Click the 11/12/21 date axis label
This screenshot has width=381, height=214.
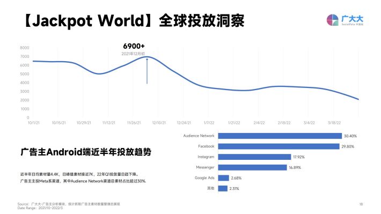108,123
